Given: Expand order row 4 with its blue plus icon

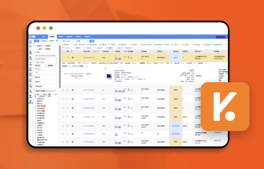Looking at the screenshot, I should point(73,108).
